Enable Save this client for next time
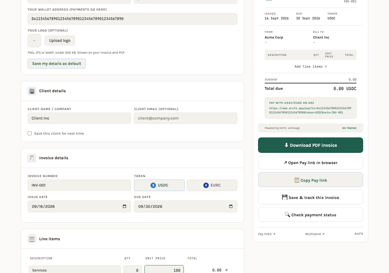Screen dimensions: 389x273 (29, 133)
